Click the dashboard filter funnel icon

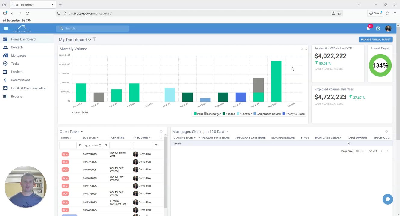(x=95, y=39)
